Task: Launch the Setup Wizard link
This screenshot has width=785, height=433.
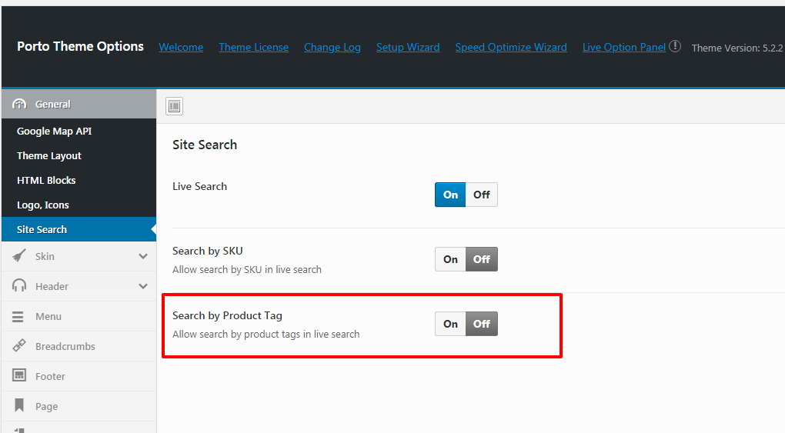Action: point(408,47)
